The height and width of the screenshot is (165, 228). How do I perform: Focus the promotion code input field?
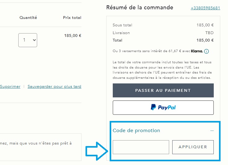pyautogui.click(x=141, y=147)
